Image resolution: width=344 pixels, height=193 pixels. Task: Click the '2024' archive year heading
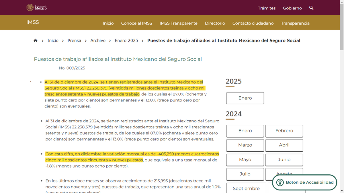234,114
